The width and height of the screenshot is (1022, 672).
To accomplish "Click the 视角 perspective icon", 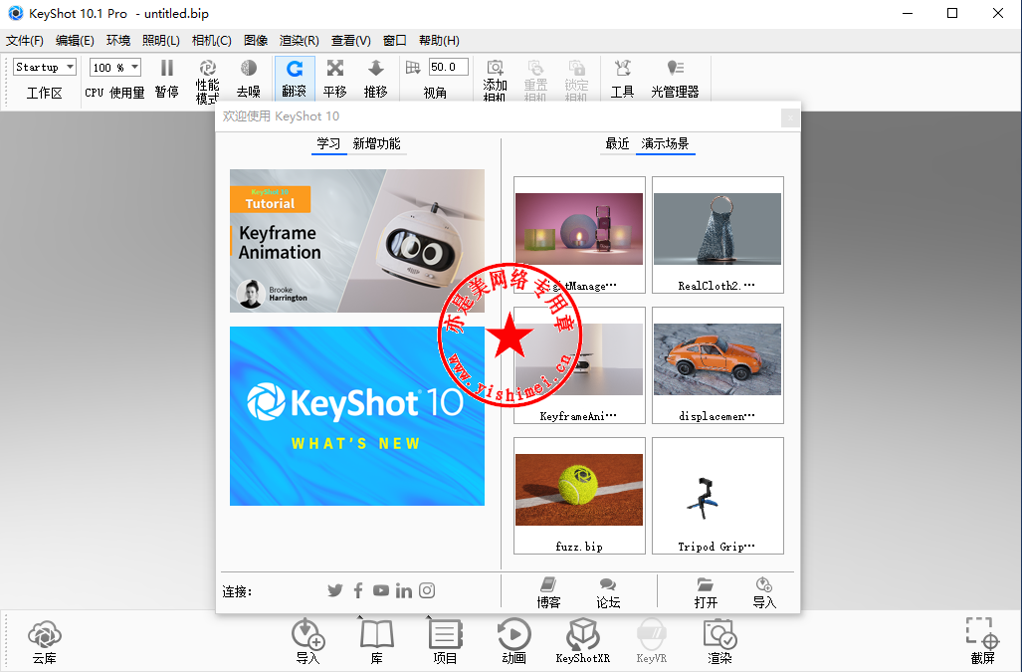I will point(413,67).
